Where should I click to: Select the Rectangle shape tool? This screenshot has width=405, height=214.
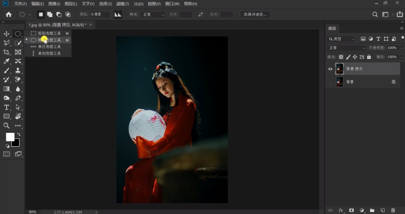[x=6, y=116]
